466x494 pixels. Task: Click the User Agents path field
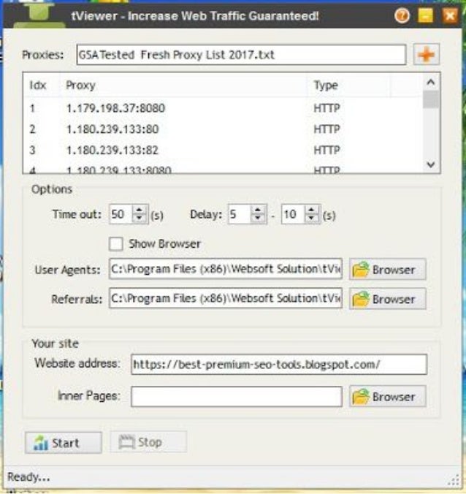click(226, 269)
